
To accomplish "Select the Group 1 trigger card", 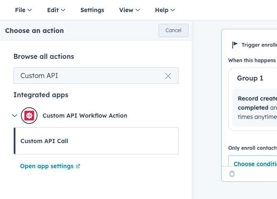I will 250,78.
